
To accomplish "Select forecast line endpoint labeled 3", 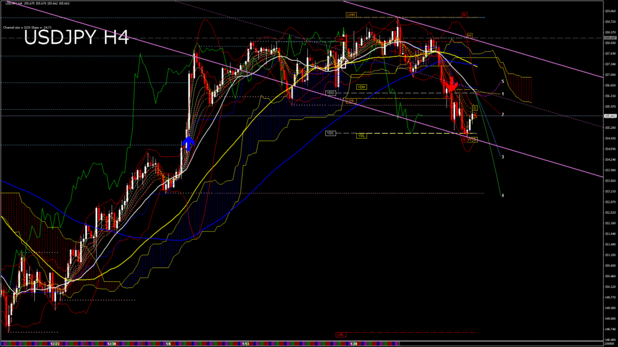I will point(503,157).
